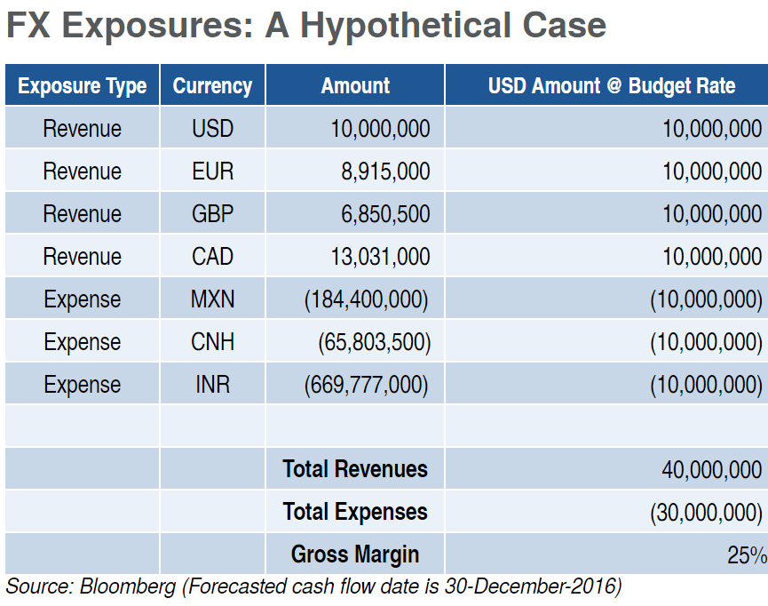Select the EUR currency cell

[212, 171]
